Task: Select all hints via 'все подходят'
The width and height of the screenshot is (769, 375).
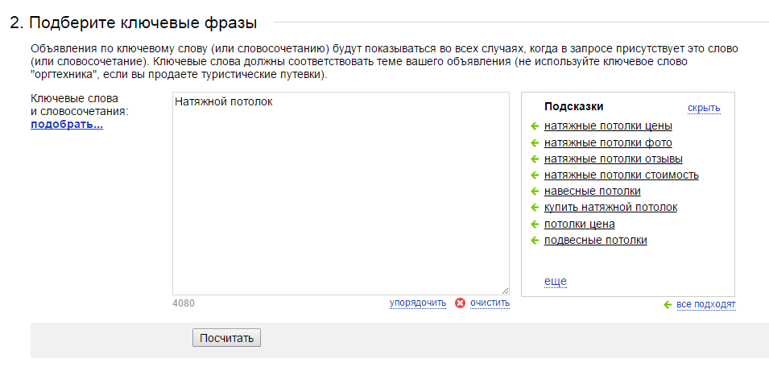Action: click(x=705, y=305)
